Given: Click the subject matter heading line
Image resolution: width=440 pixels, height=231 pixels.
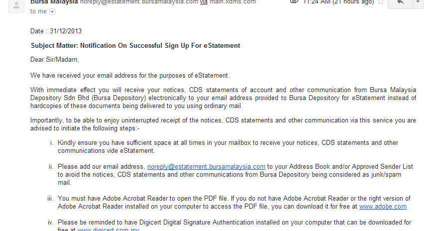Looking at the screenshot, I should 135,45.
